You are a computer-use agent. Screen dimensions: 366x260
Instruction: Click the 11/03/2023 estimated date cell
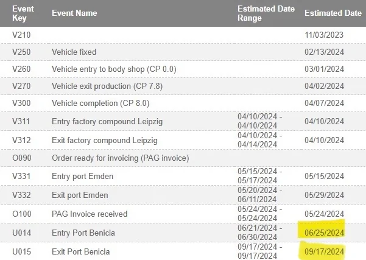tap(325, 35)
